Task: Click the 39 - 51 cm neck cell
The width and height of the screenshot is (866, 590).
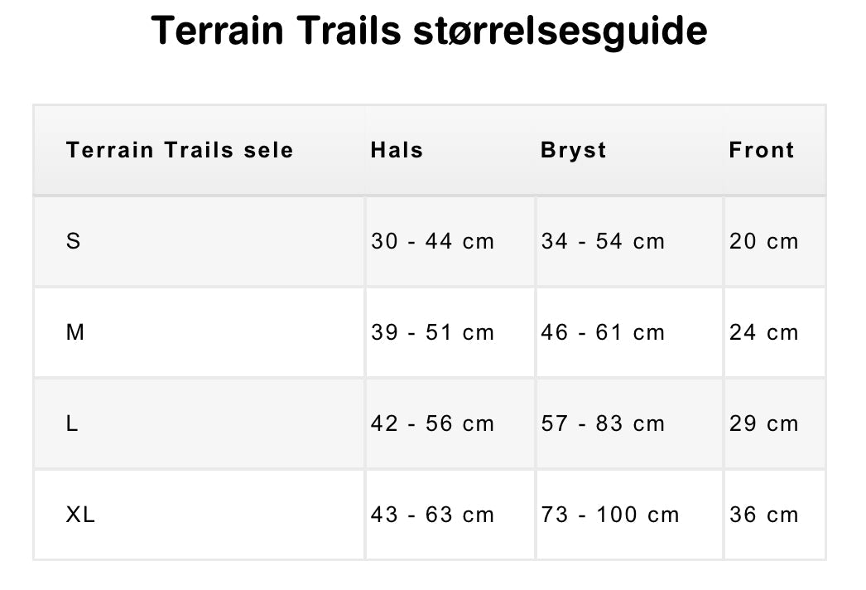Action: point(432,333)
